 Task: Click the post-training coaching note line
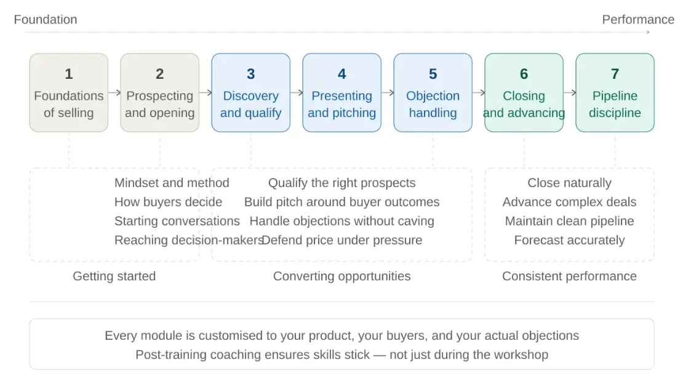click(x=342, y=355)
